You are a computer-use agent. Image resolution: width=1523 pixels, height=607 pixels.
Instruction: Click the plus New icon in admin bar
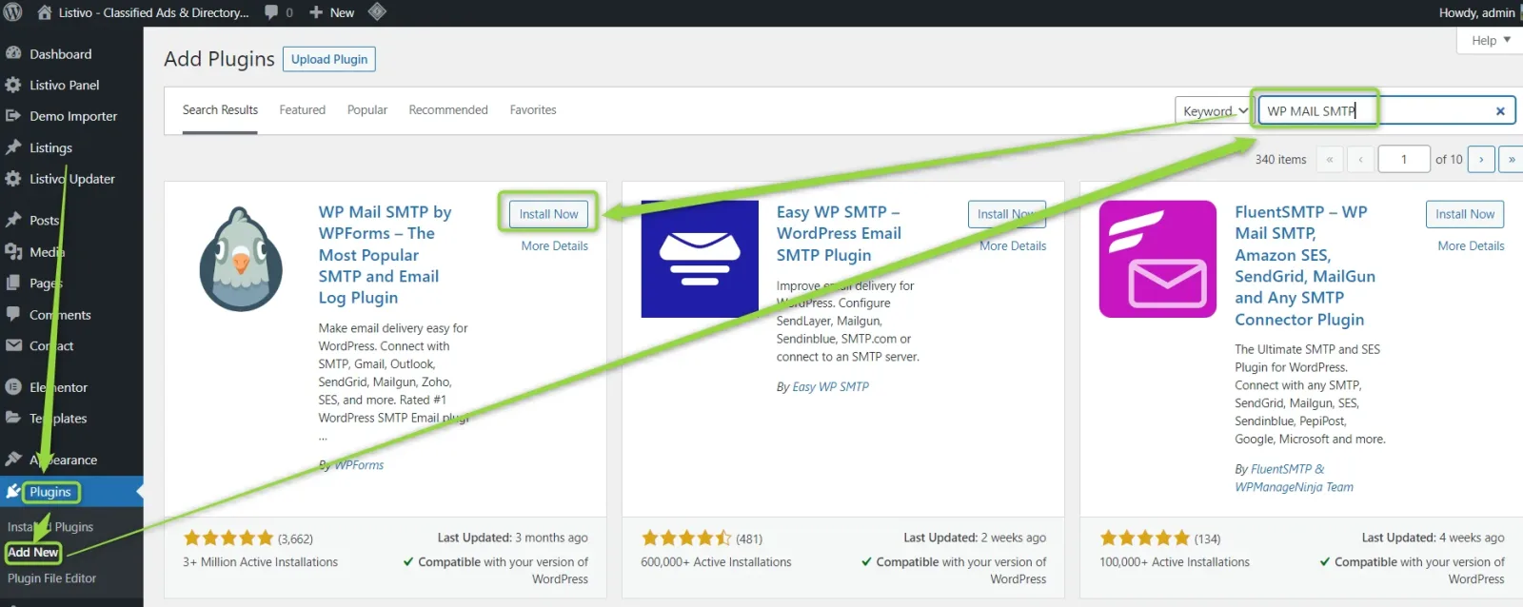(x=331, y=12)
